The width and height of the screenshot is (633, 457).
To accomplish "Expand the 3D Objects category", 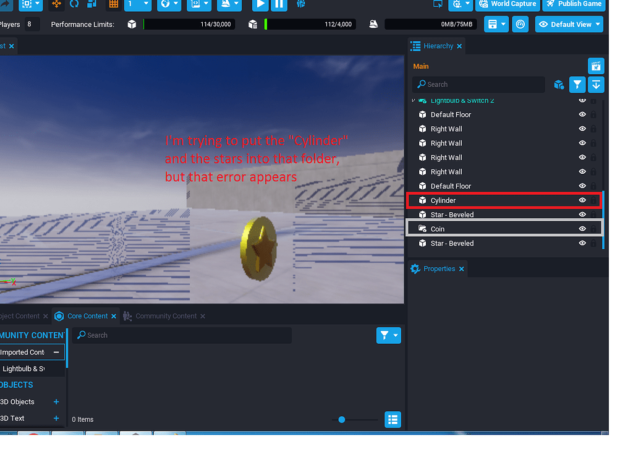I will [x=56, y=402].
